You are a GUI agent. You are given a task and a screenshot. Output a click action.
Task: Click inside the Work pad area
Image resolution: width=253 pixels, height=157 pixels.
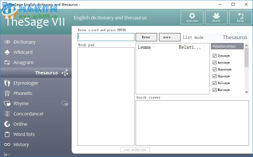(106, 97)
